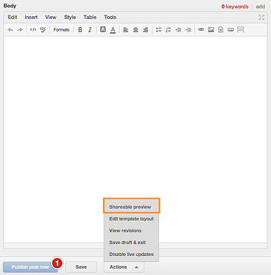Choose text color tool
The height and width of the screenshot is (275, 271).
tap(113, 30)
